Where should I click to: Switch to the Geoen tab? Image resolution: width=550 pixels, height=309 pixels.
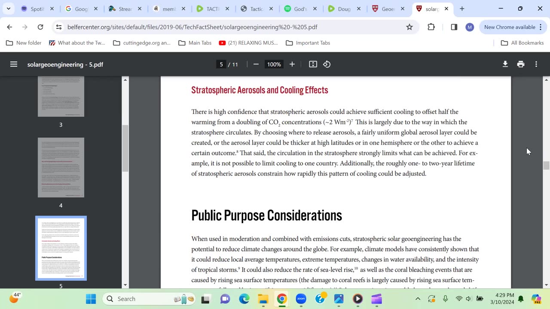pyautogui.click(x=387, y=9)
